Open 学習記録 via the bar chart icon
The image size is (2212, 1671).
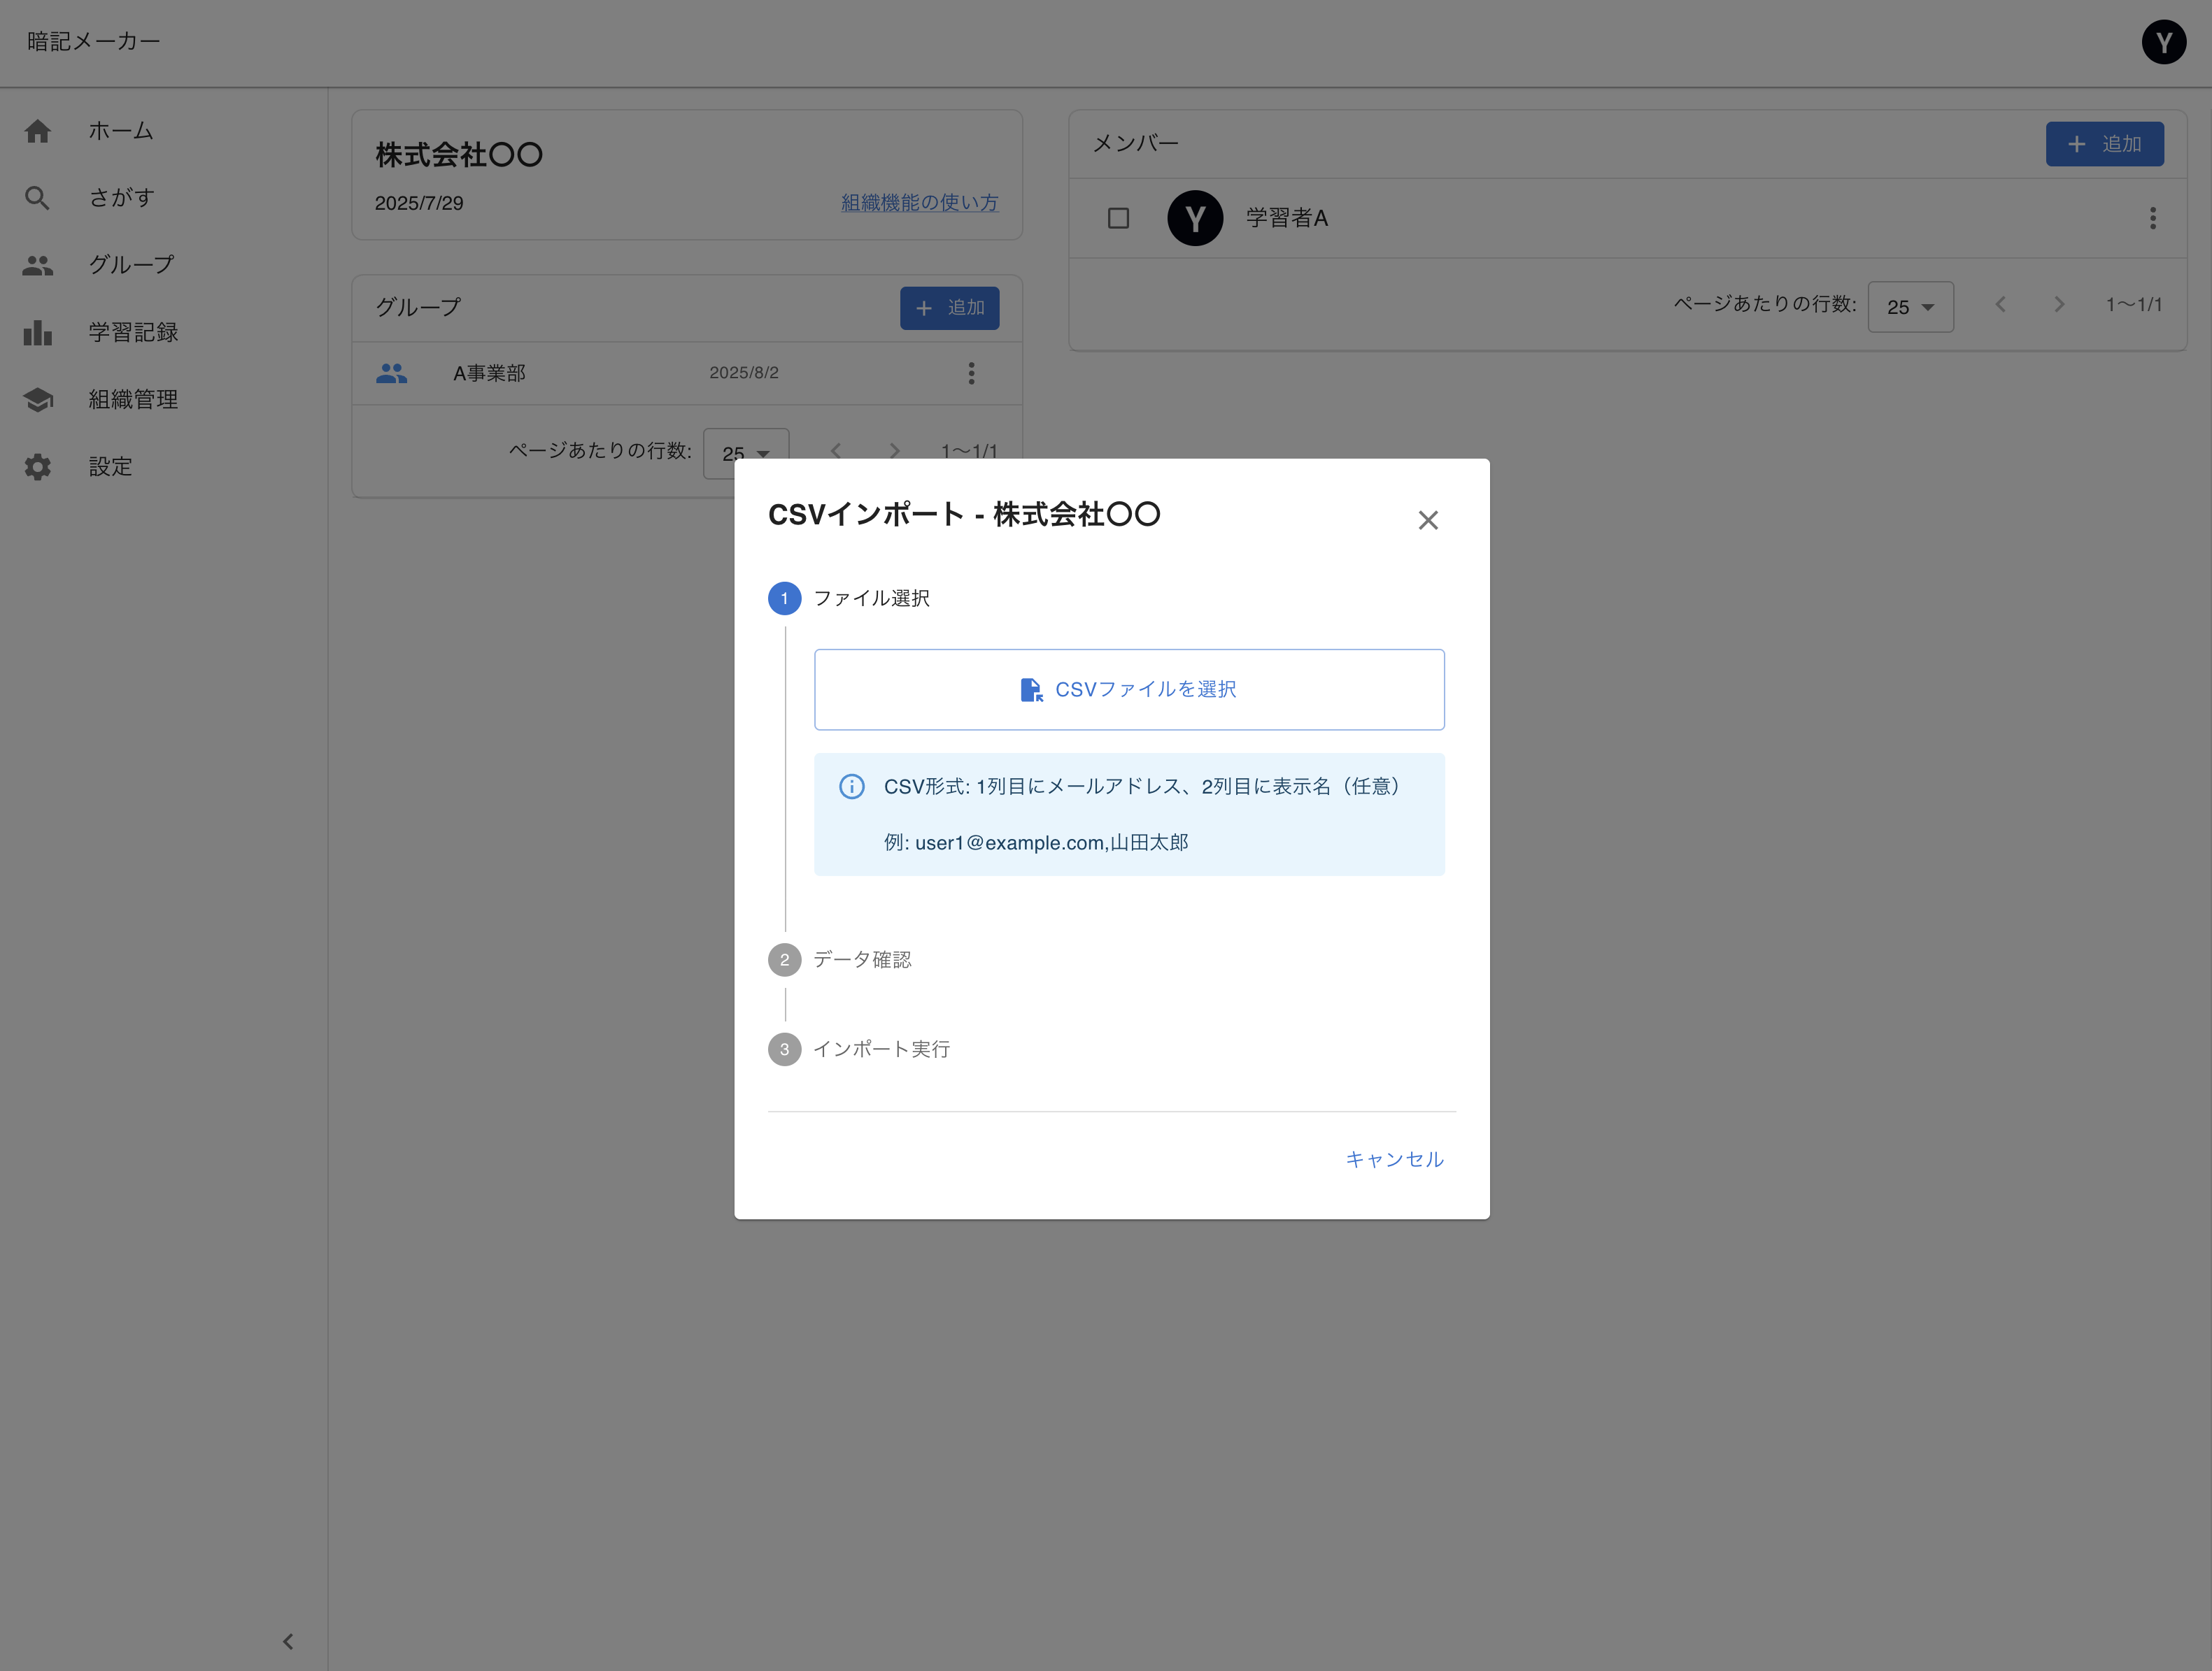pos(38,332)
